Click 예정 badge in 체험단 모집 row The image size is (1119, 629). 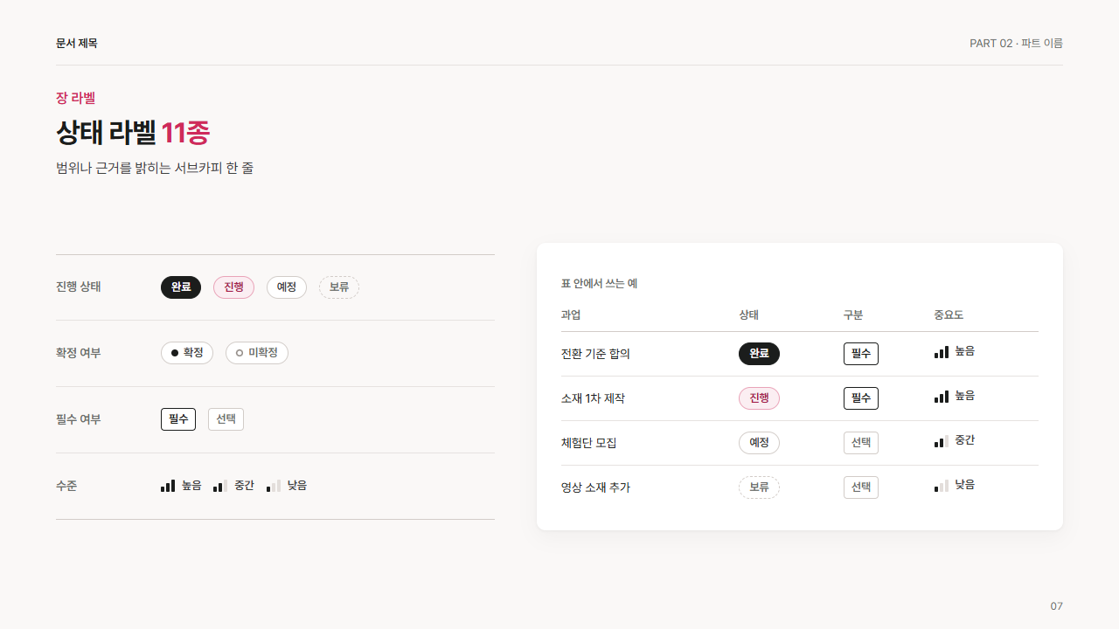[x=759, y=443]
